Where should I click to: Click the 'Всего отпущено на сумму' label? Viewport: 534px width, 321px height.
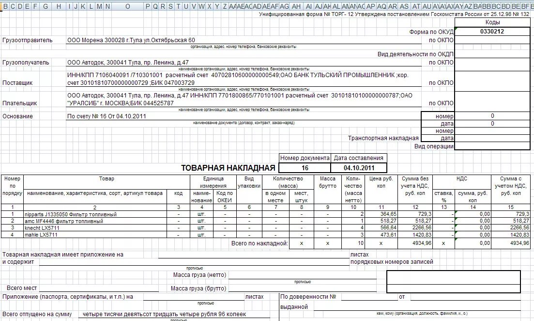click(x=37, y=314)
